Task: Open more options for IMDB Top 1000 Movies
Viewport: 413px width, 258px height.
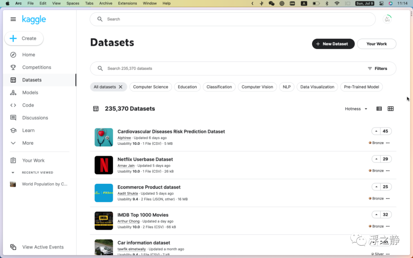Action: 388,226
